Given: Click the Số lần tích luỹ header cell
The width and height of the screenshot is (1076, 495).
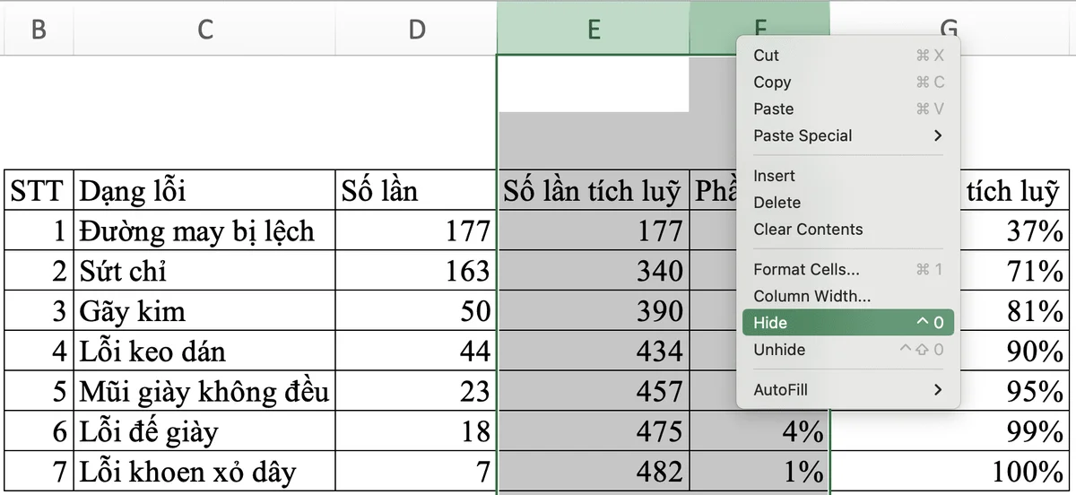Looking at the screenshot, I should point(593,190).
